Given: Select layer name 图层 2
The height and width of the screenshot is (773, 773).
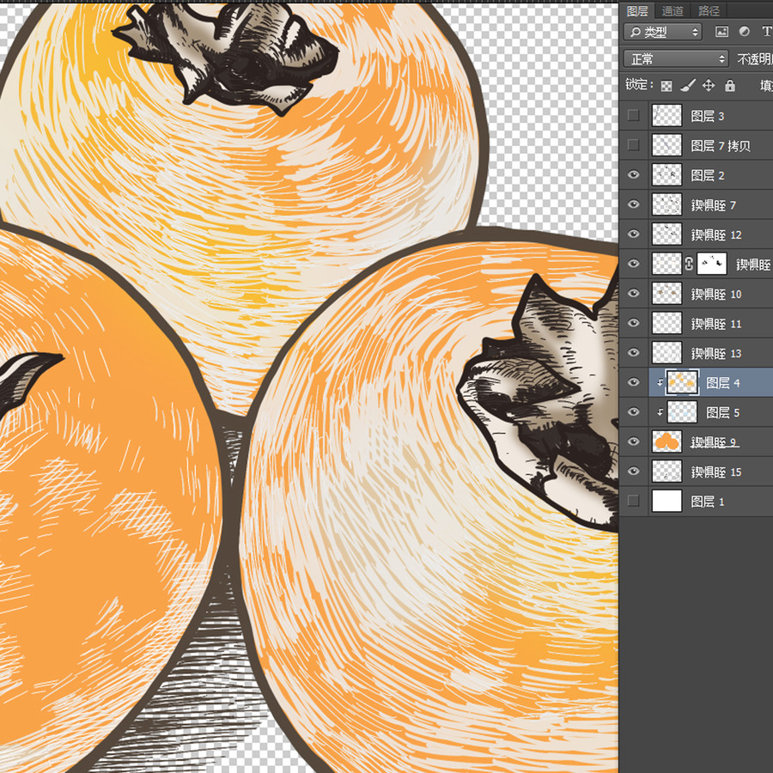Looking at the screenshot, I should (708, 175).
